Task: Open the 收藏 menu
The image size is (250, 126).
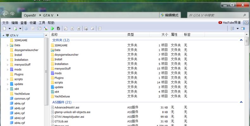Action: [x=33, y=23]
